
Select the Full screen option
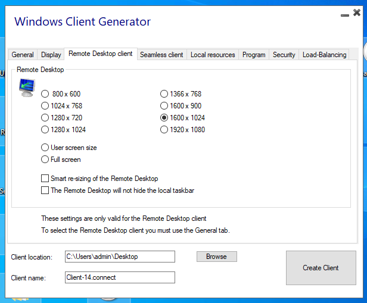tap(45, 160)
